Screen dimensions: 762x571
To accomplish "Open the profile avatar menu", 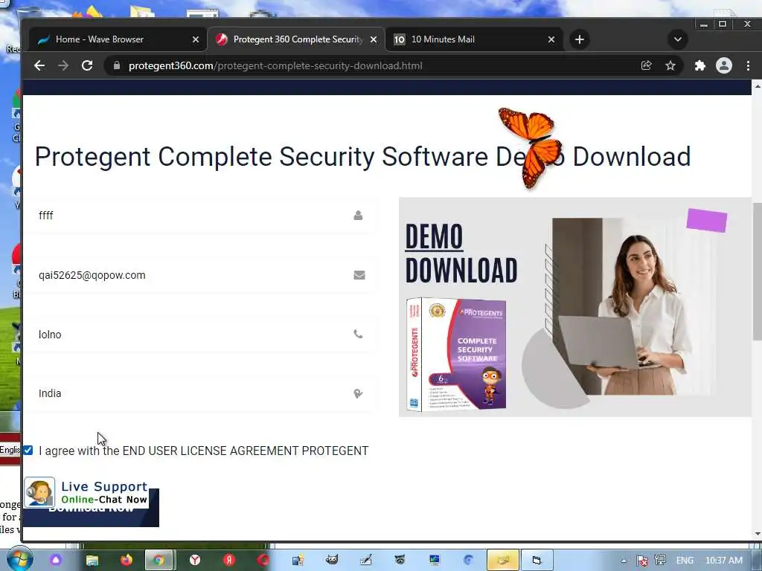I will pyautogui.click(x=724, y=65).
